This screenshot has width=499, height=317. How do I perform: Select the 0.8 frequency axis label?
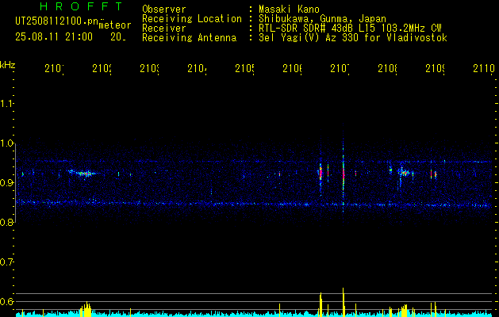7,223
